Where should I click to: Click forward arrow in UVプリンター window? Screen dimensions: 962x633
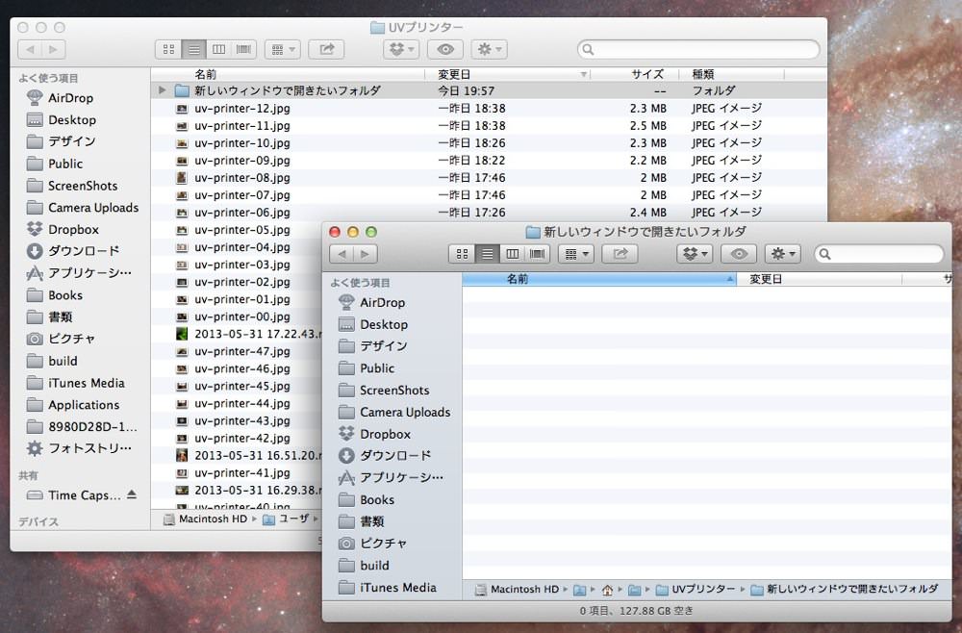(53, 49)
